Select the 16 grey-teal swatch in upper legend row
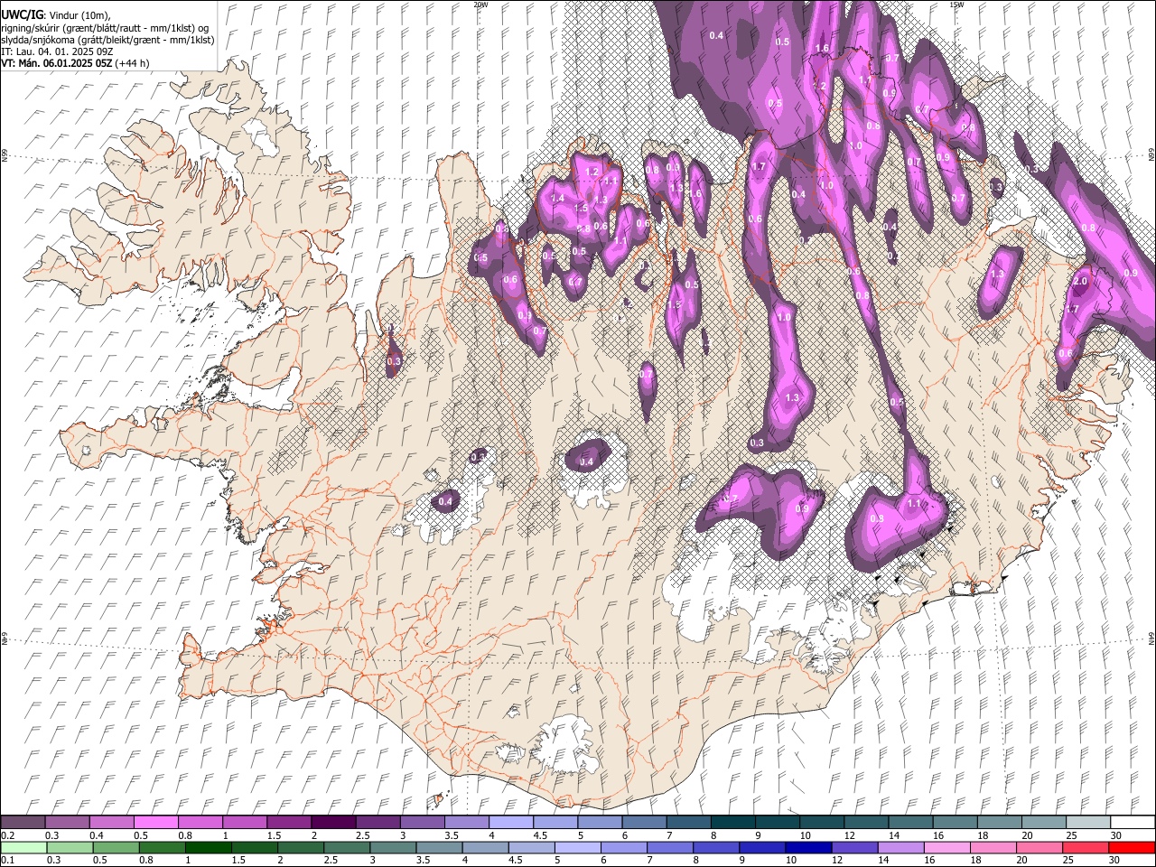1156x867 pixels. coord(954,822)
